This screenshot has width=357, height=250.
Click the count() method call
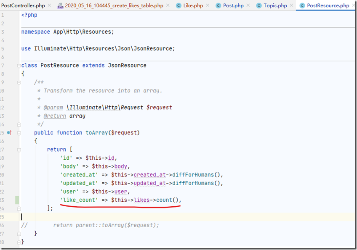click(167, 200)
